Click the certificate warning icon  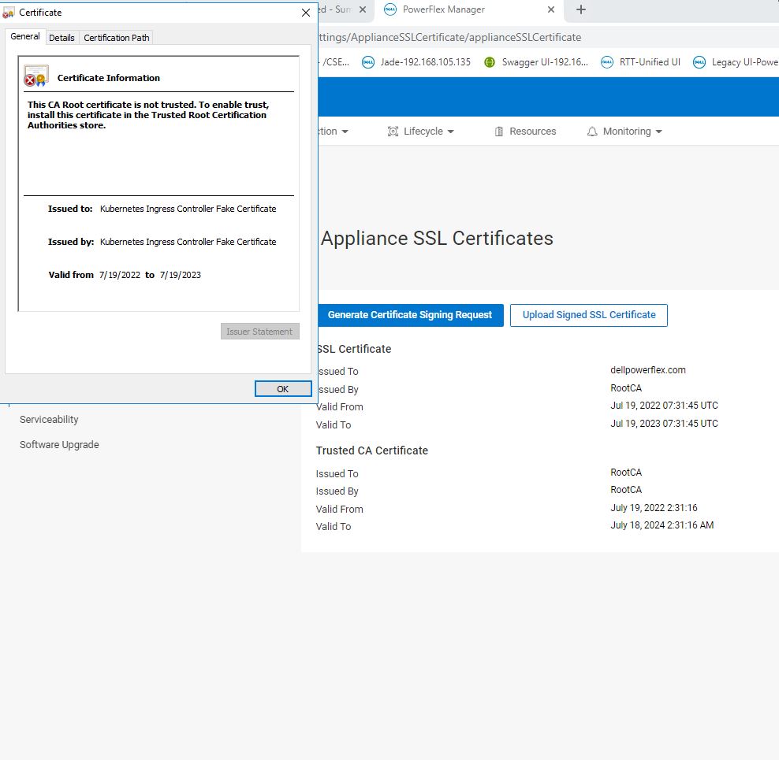pyautogui.click(x=36, y=76)
